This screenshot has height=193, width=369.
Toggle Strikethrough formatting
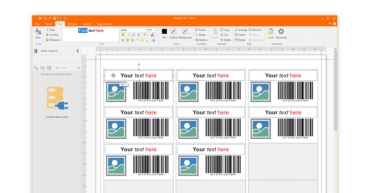click(139, 35)
